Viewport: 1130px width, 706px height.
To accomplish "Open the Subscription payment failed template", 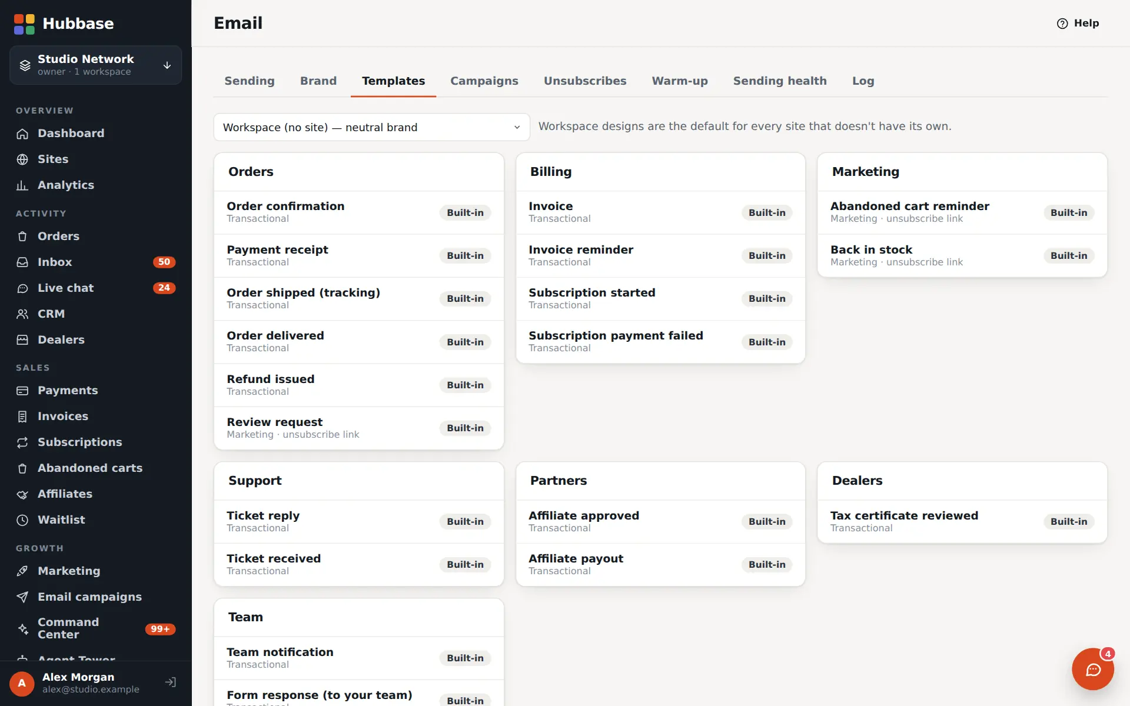I will click(x=660, y=342).
